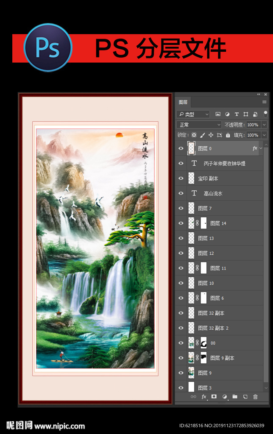Toggle visibility of 图层 9
Screen dimensions: 273x434
(181, 373)
